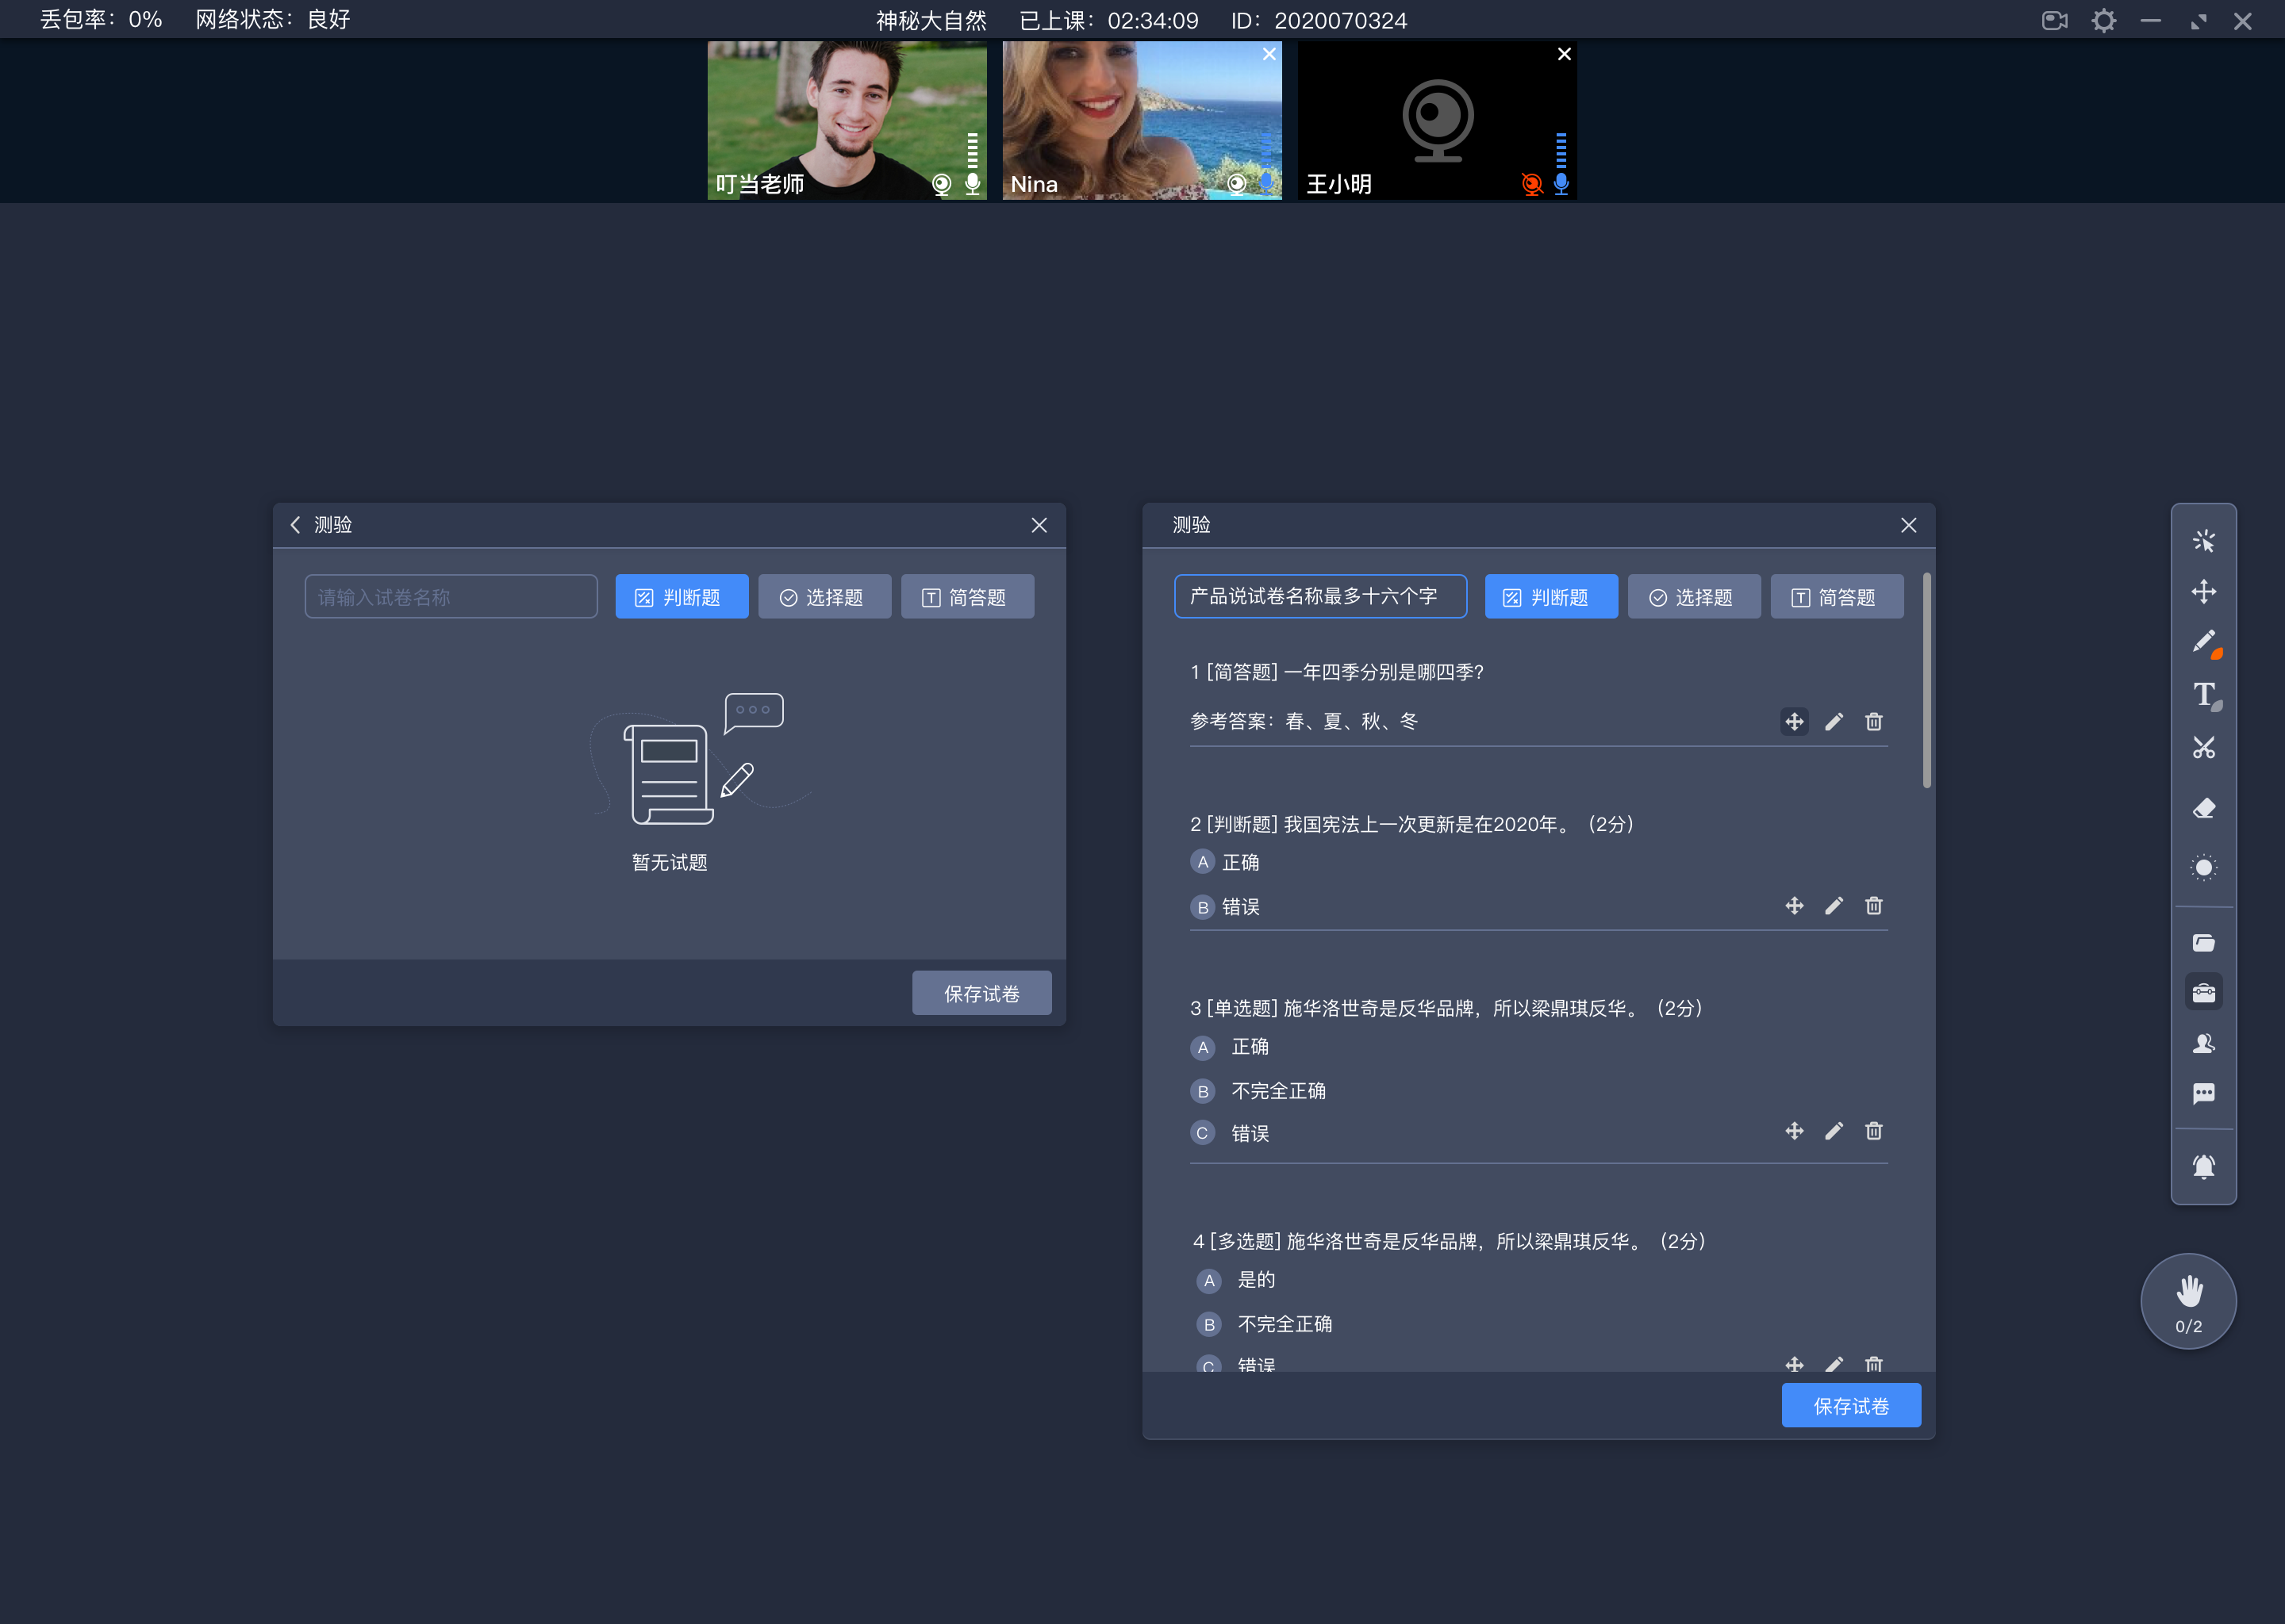Click delete icon for question 1
Image resolution: width=2285 pixels, height=1624 pixels.
[1874, 722]
